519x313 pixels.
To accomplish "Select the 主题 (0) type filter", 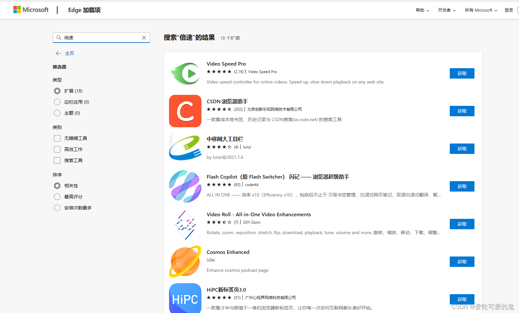I will (57, 113).
